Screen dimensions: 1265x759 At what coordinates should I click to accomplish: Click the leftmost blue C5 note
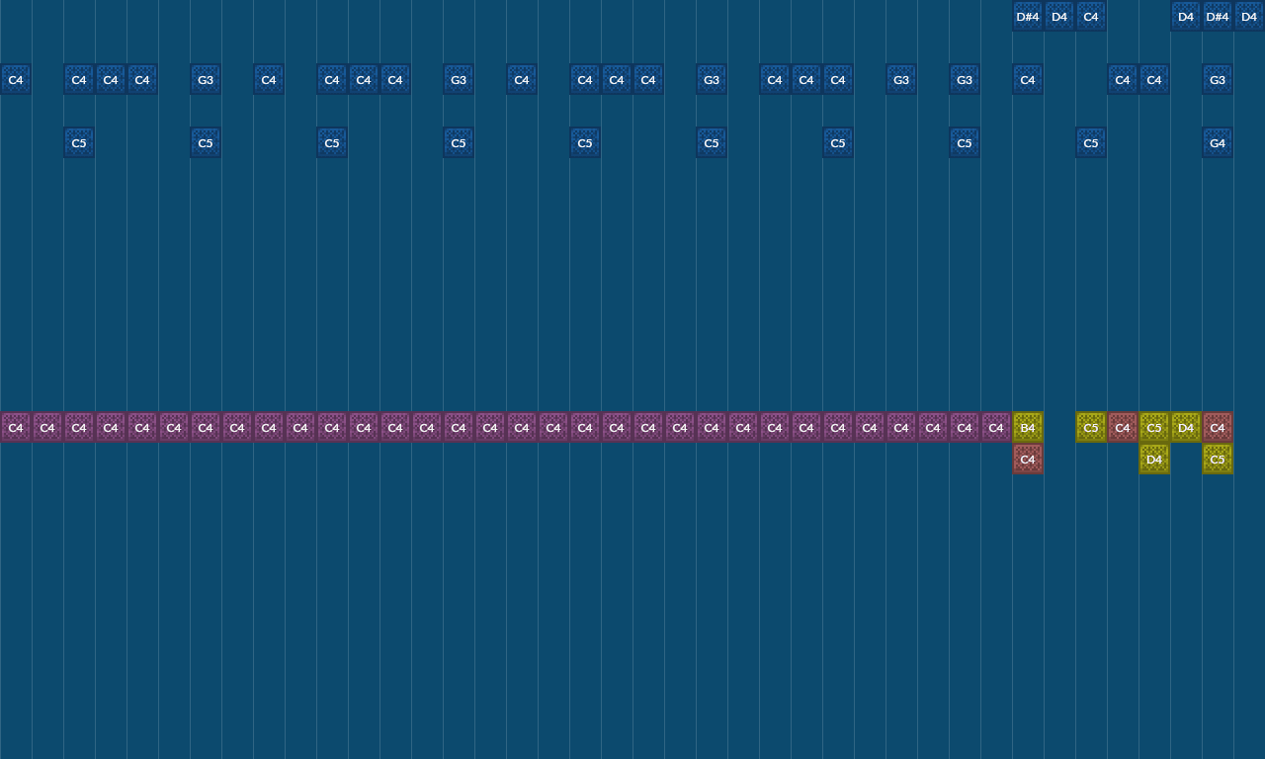(79, 142)
